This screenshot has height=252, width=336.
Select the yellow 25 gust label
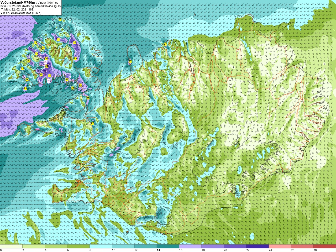click(60, 19)
